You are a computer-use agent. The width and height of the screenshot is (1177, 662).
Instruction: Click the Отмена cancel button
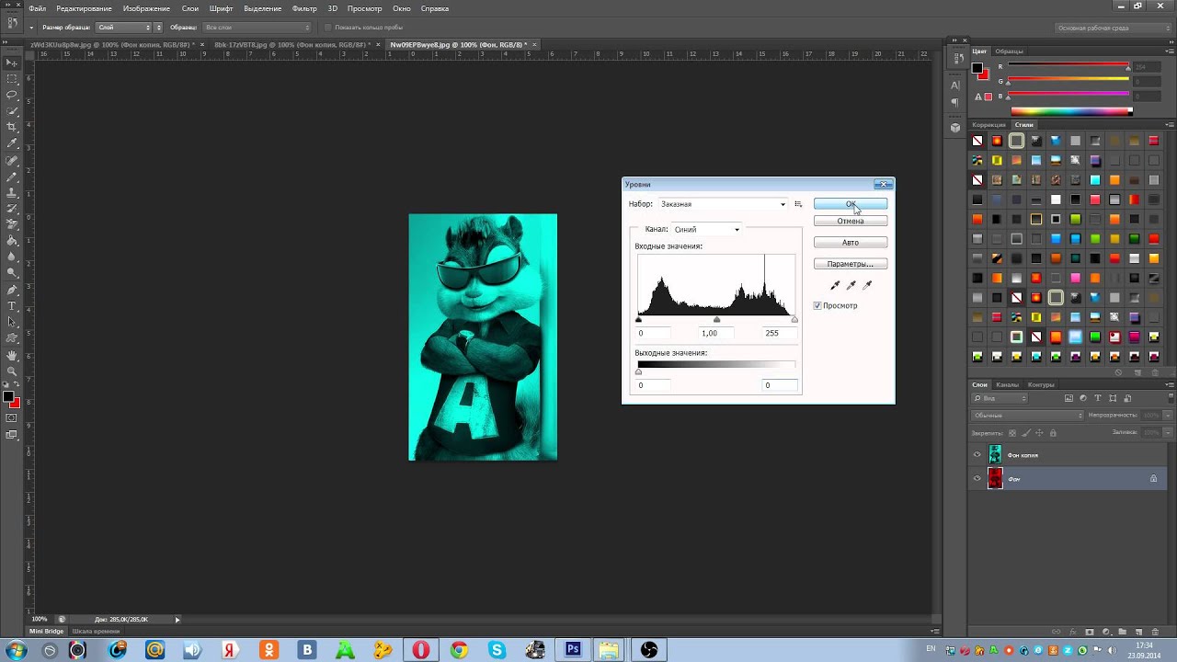[851, 221]
